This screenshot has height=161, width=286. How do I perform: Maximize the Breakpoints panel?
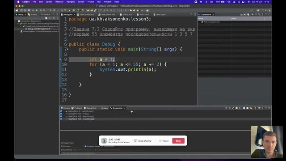tap(269, 108)
